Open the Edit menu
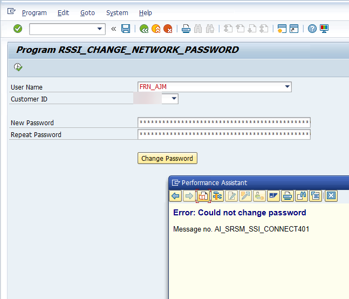 tap(63, 13)
